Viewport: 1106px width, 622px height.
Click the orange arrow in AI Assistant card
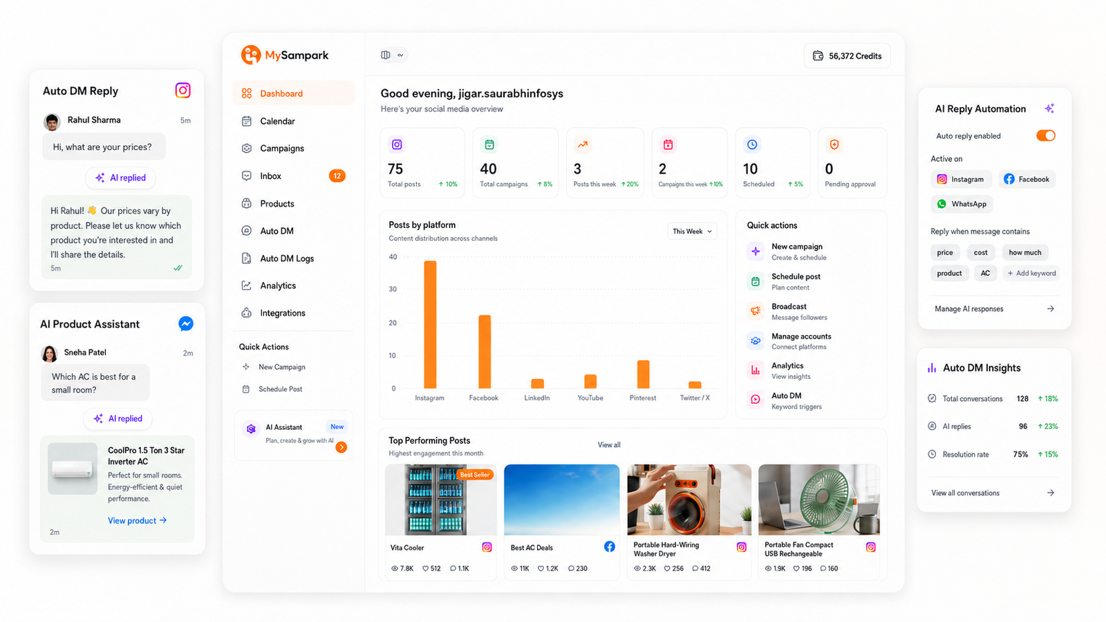pyautogui.click(x=341, y=447)
